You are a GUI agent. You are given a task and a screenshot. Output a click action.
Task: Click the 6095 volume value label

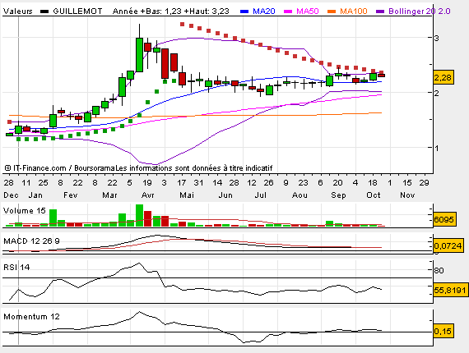[444, 219]
